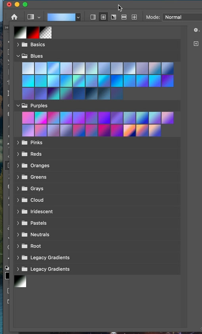Choose the black to red recent gradient
This screenshot has width=202, height=334.
pos(33,33)
